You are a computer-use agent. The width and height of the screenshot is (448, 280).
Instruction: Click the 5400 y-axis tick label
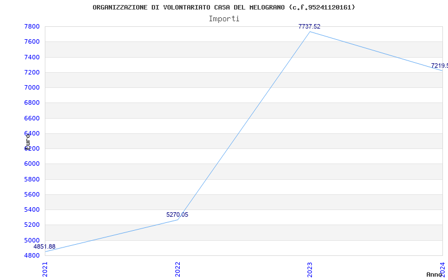[x=32, y=209]
